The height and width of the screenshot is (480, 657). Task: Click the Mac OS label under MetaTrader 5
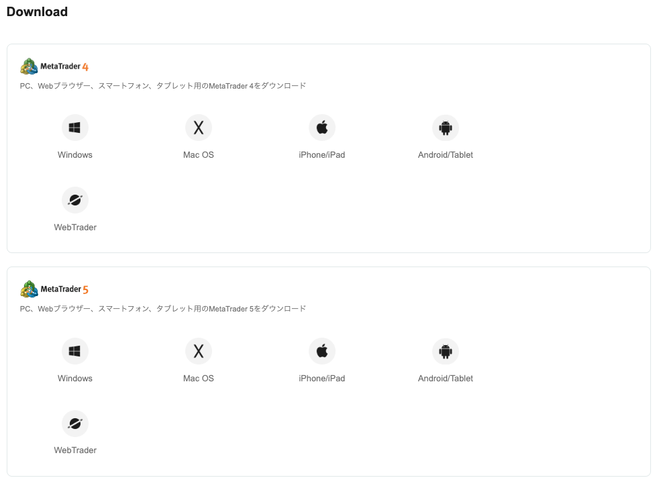(x=198, y=378)
